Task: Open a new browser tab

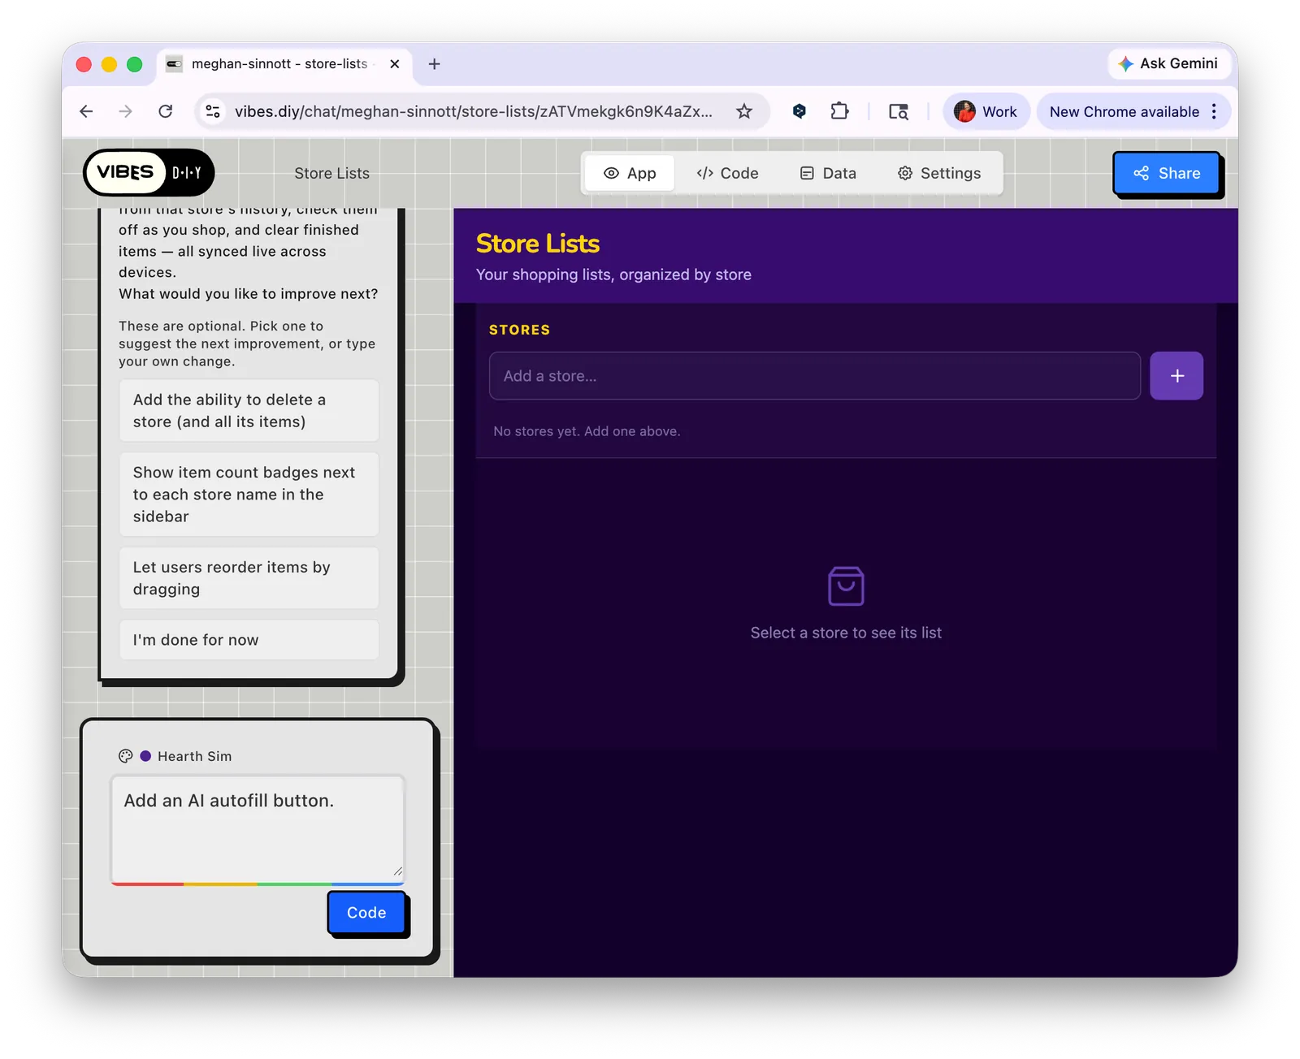Action: coord(435,63)
